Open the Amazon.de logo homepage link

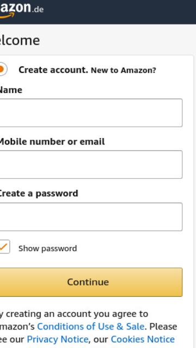pyautogui.click(x=22, y=9)
